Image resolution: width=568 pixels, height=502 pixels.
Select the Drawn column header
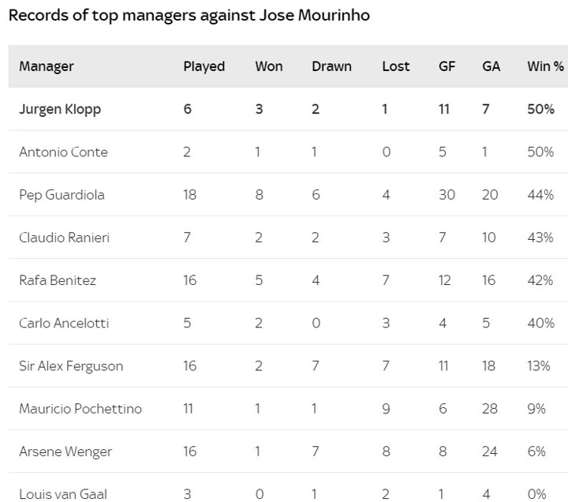[x=331, y=66]
